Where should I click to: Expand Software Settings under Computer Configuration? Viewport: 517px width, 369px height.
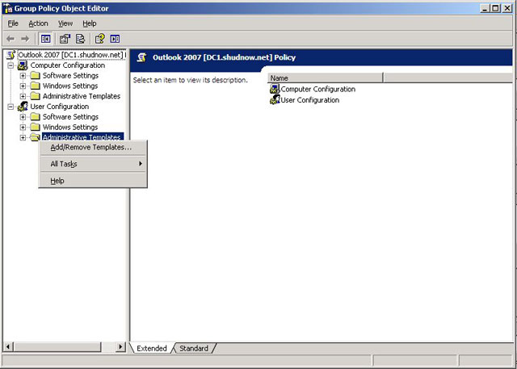[23, 76]
